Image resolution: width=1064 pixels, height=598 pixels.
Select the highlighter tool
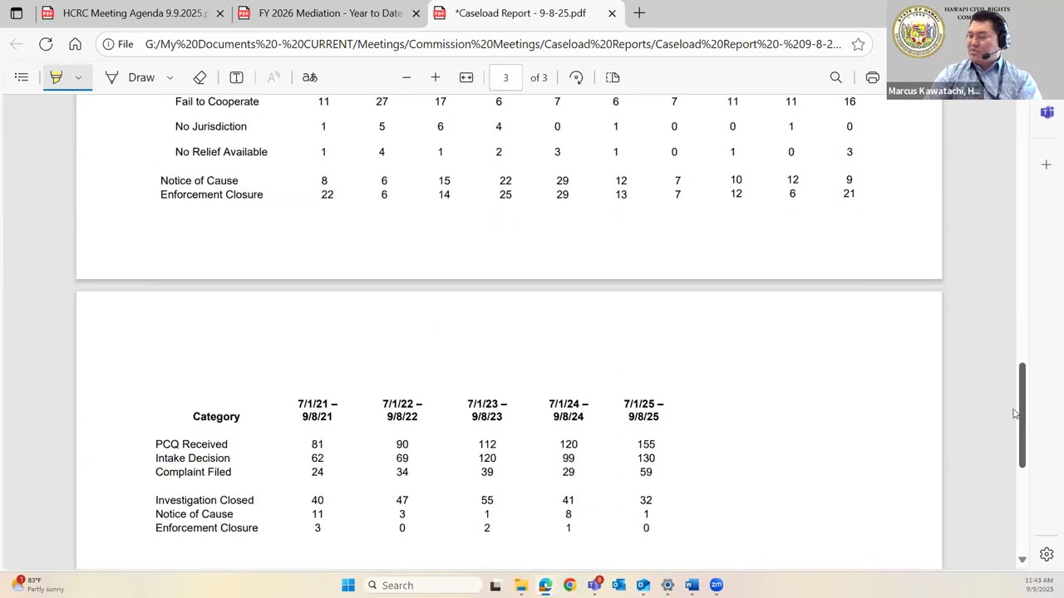[57, 77]
